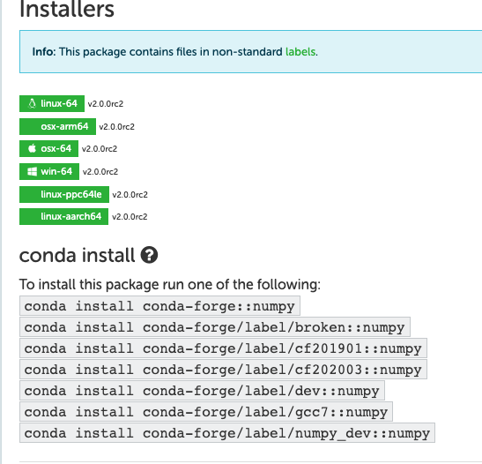Click the Apple logo on osx-64 badge
This screenshot has height=464, width=482.
coord(32,148)
